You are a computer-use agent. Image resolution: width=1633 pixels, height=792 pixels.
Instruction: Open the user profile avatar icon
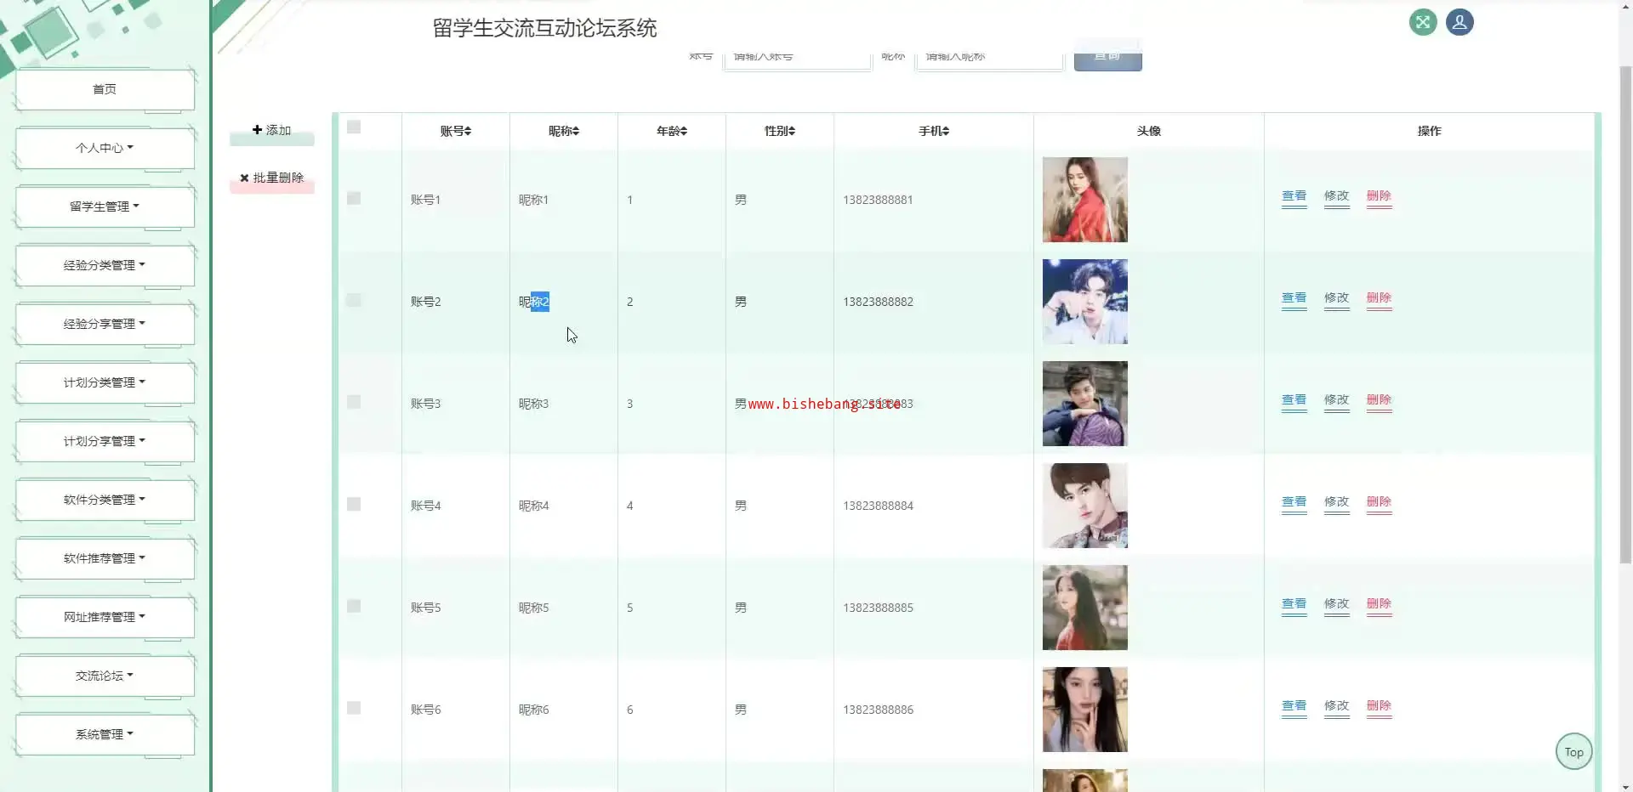(1459, 22)
